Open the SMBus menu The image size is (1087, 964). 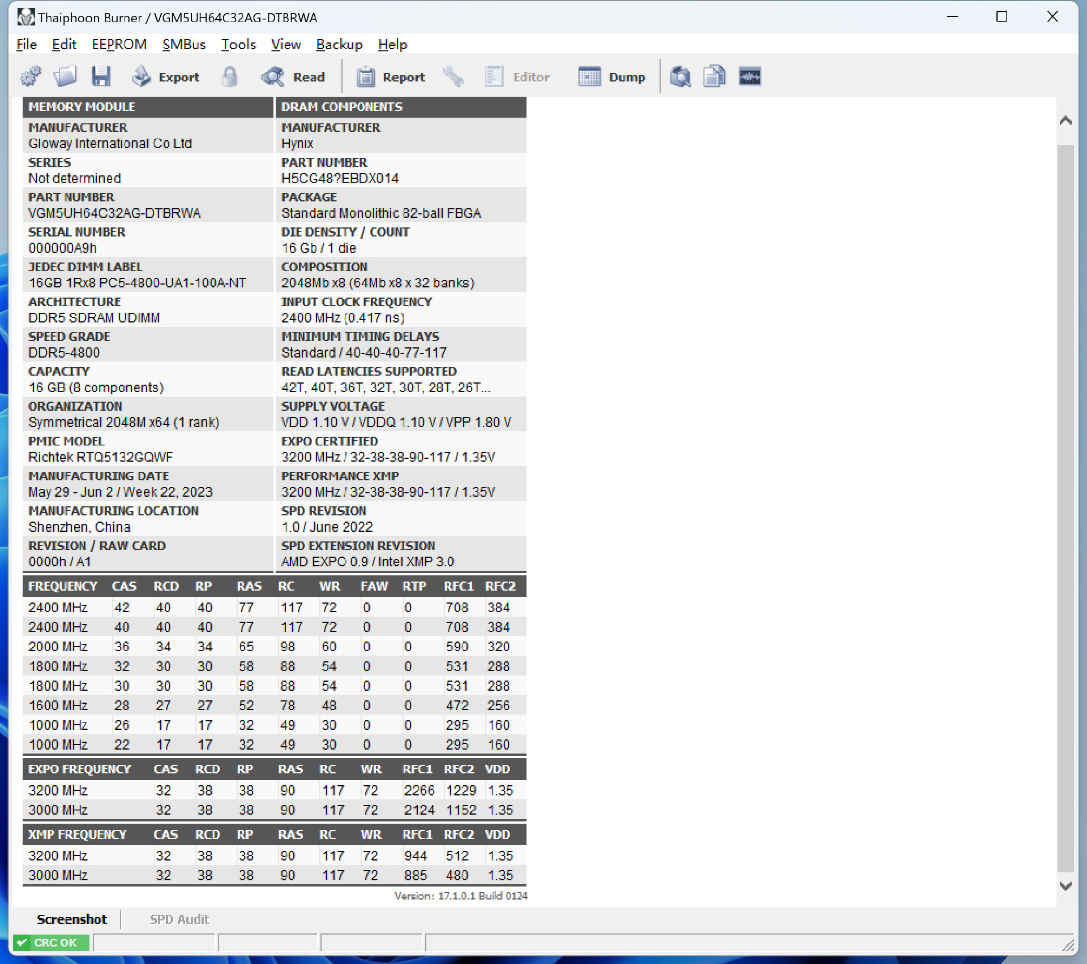point(183,44)
